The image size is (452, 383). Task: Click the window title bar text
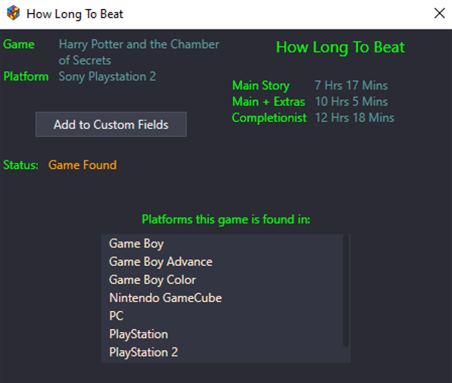(75, 14)
